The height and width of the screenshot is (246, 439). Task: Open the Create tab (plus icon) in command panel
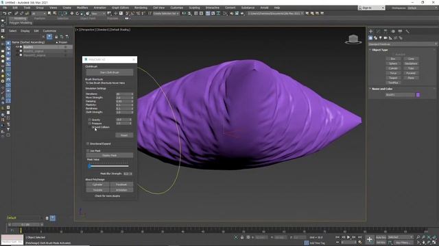click(x=370, y=31)
